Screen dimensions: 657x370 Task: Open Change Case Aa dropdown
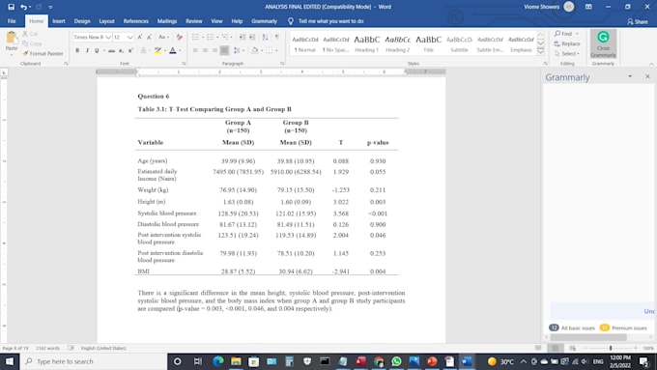pyautogui.click(x=163, y=38)
